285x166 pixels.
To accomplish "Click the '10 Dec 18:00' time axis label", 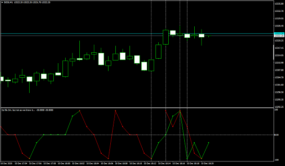I will [64, 163].
